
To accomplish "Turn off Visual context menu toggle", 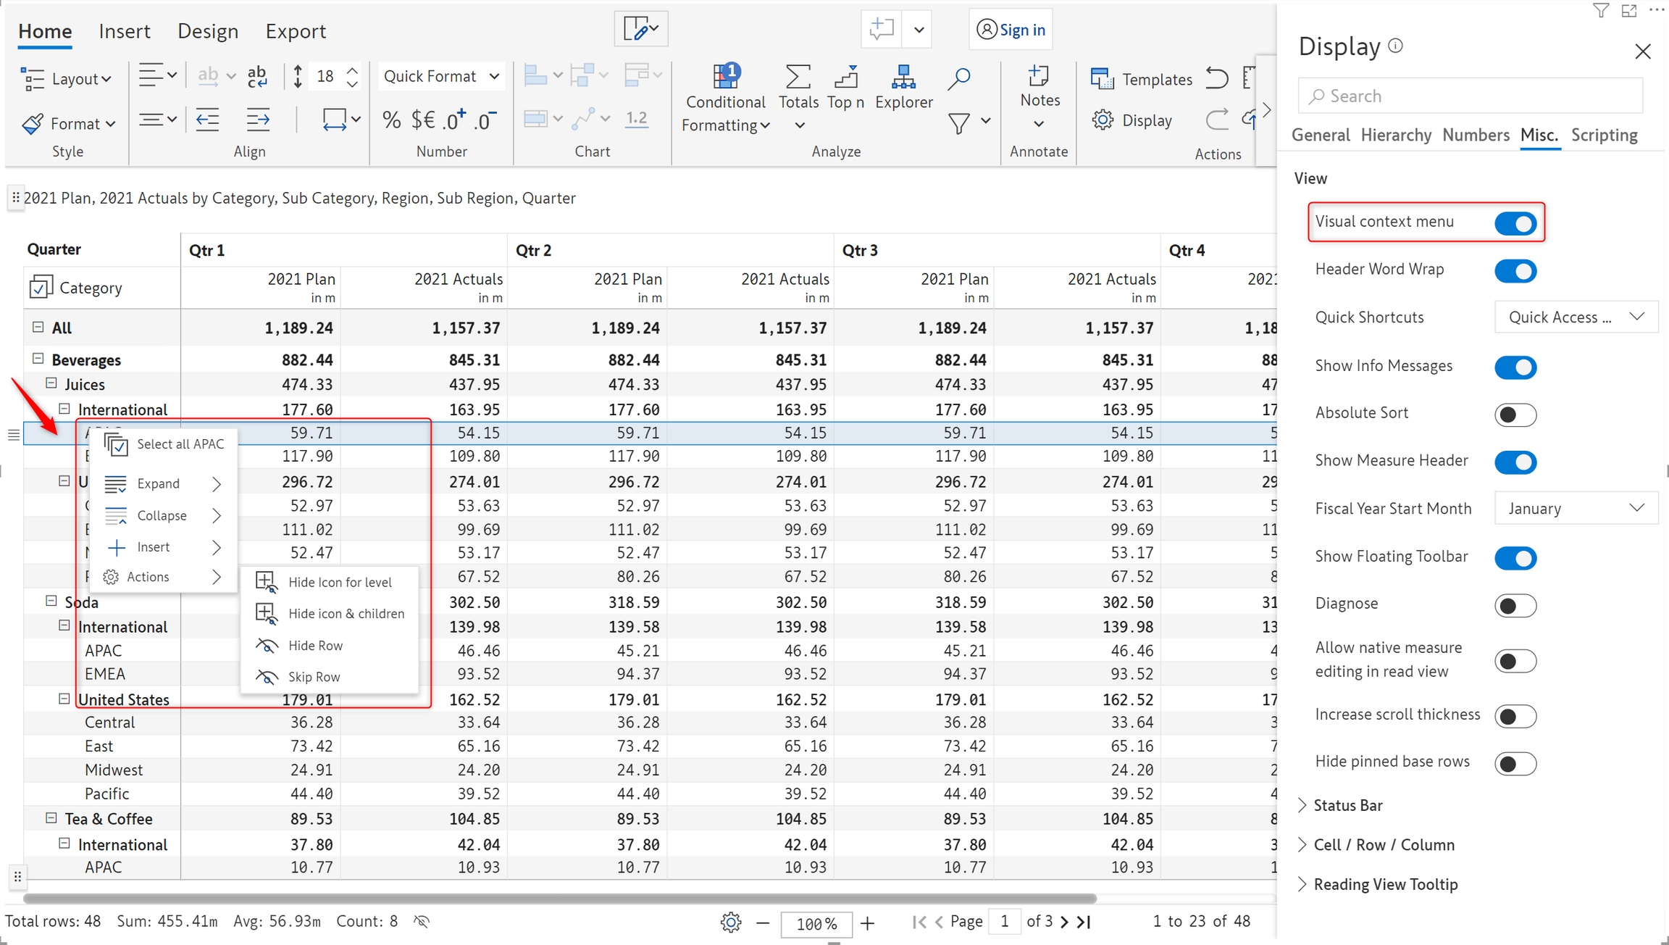I will point(1515,223).
